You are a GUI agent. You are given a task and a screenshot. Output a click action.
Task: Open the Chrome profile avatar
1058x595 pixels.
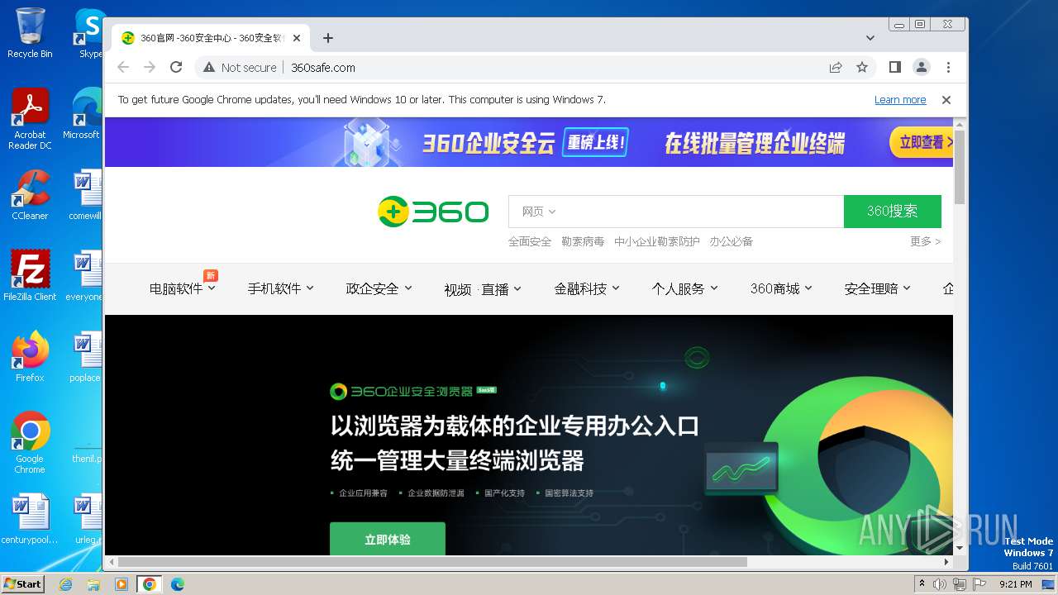click(922, 68)
